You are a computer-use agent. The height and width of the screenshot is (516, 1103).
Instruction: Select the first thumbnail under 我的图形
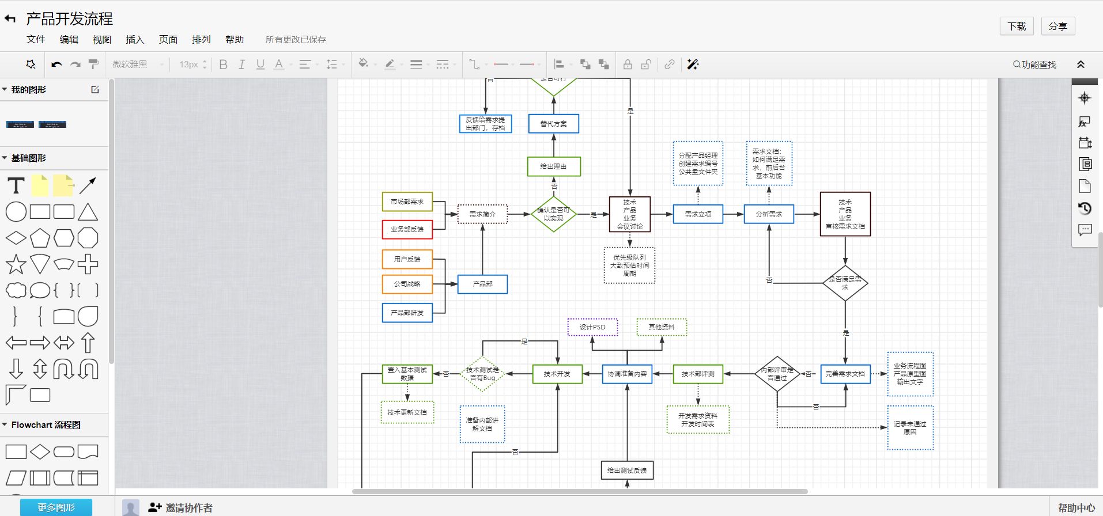tap(20, 124)
